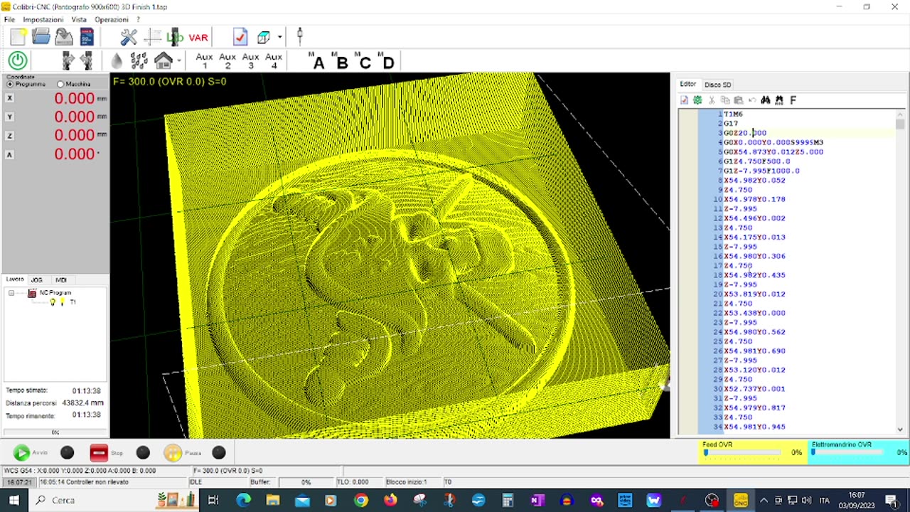Open the Operazioni menu
Image resolution: width=910 pixels, height=512 pixels.
112,19
